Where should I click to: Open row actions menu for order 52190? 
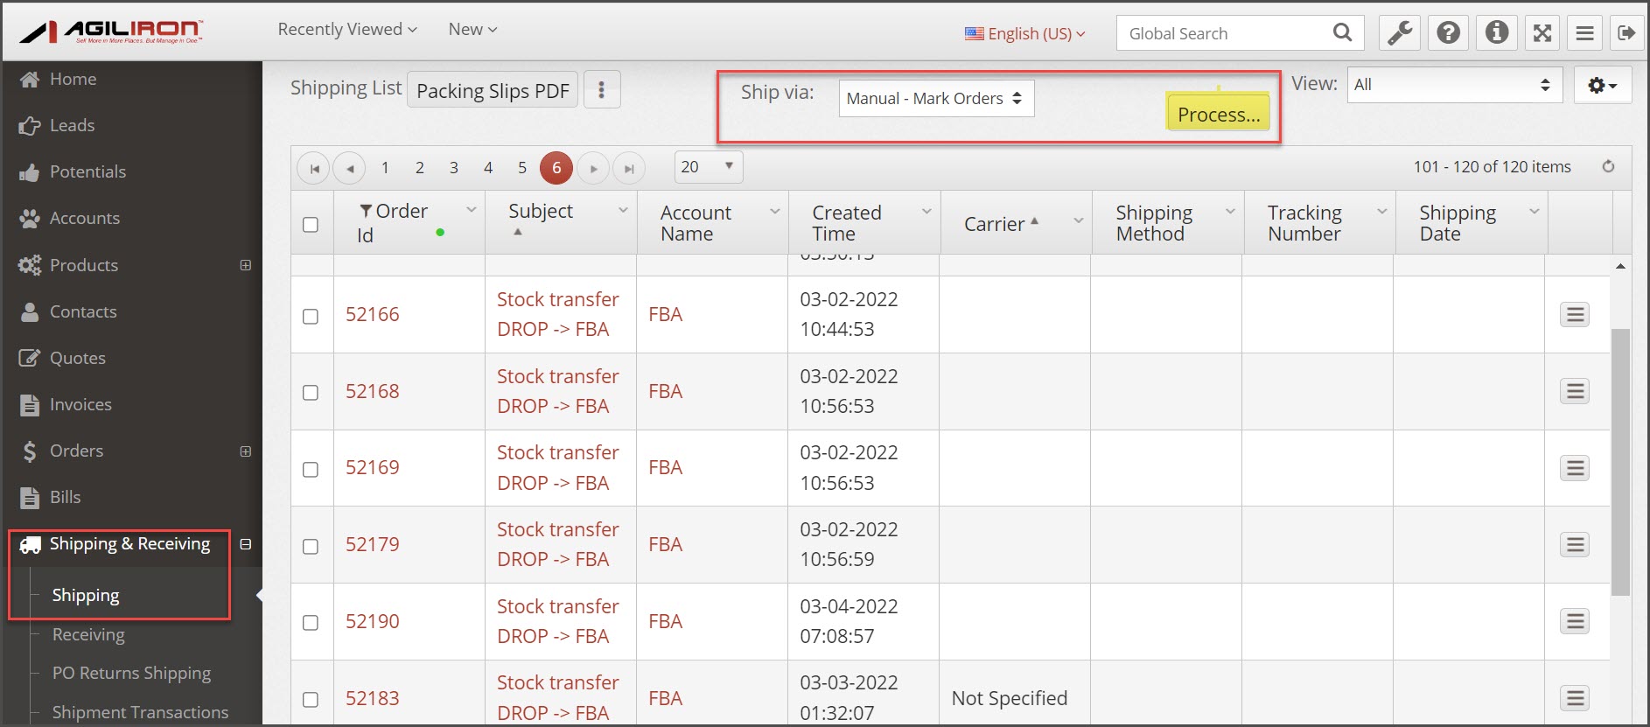pyautogui.click(x=1575, y=621)
